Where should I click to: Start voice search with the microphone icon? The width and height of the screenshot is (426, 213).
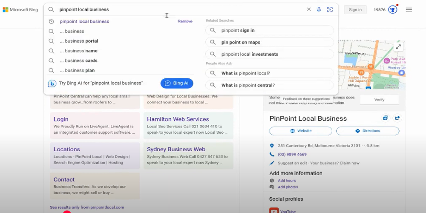[x=319, y=9]
